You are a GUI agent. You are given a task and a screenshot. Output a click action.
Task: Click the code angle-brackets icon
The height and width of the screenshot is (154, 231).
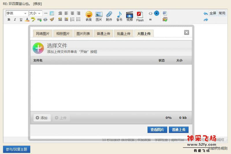[150, 13]
